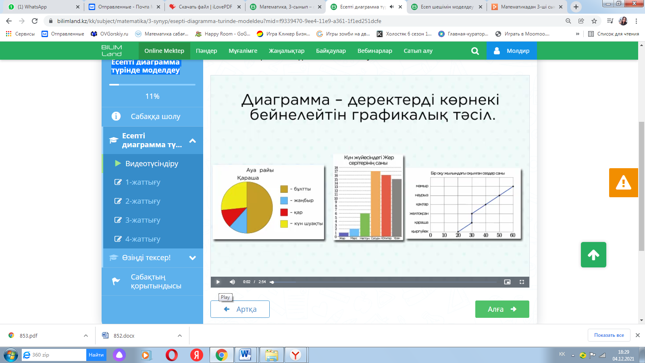
Task: Open the Вебинарлар menu item
Action: tap(375, 51)
